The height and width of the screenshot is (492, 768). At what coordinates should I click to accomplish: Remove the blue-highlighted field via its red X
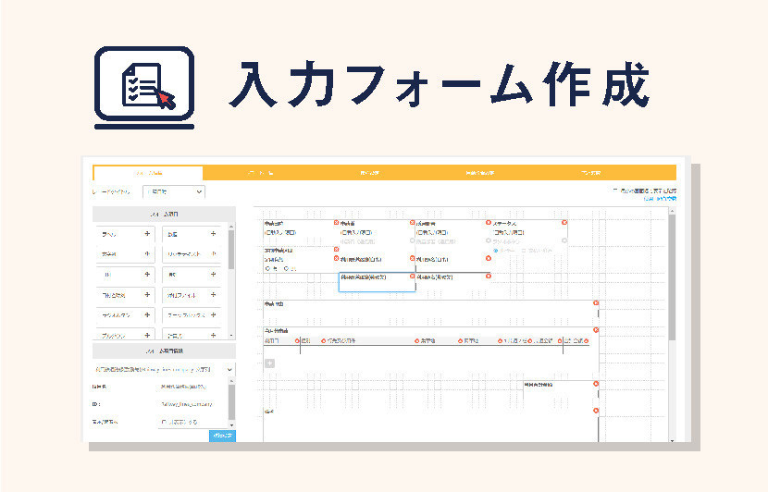point(412,277)
